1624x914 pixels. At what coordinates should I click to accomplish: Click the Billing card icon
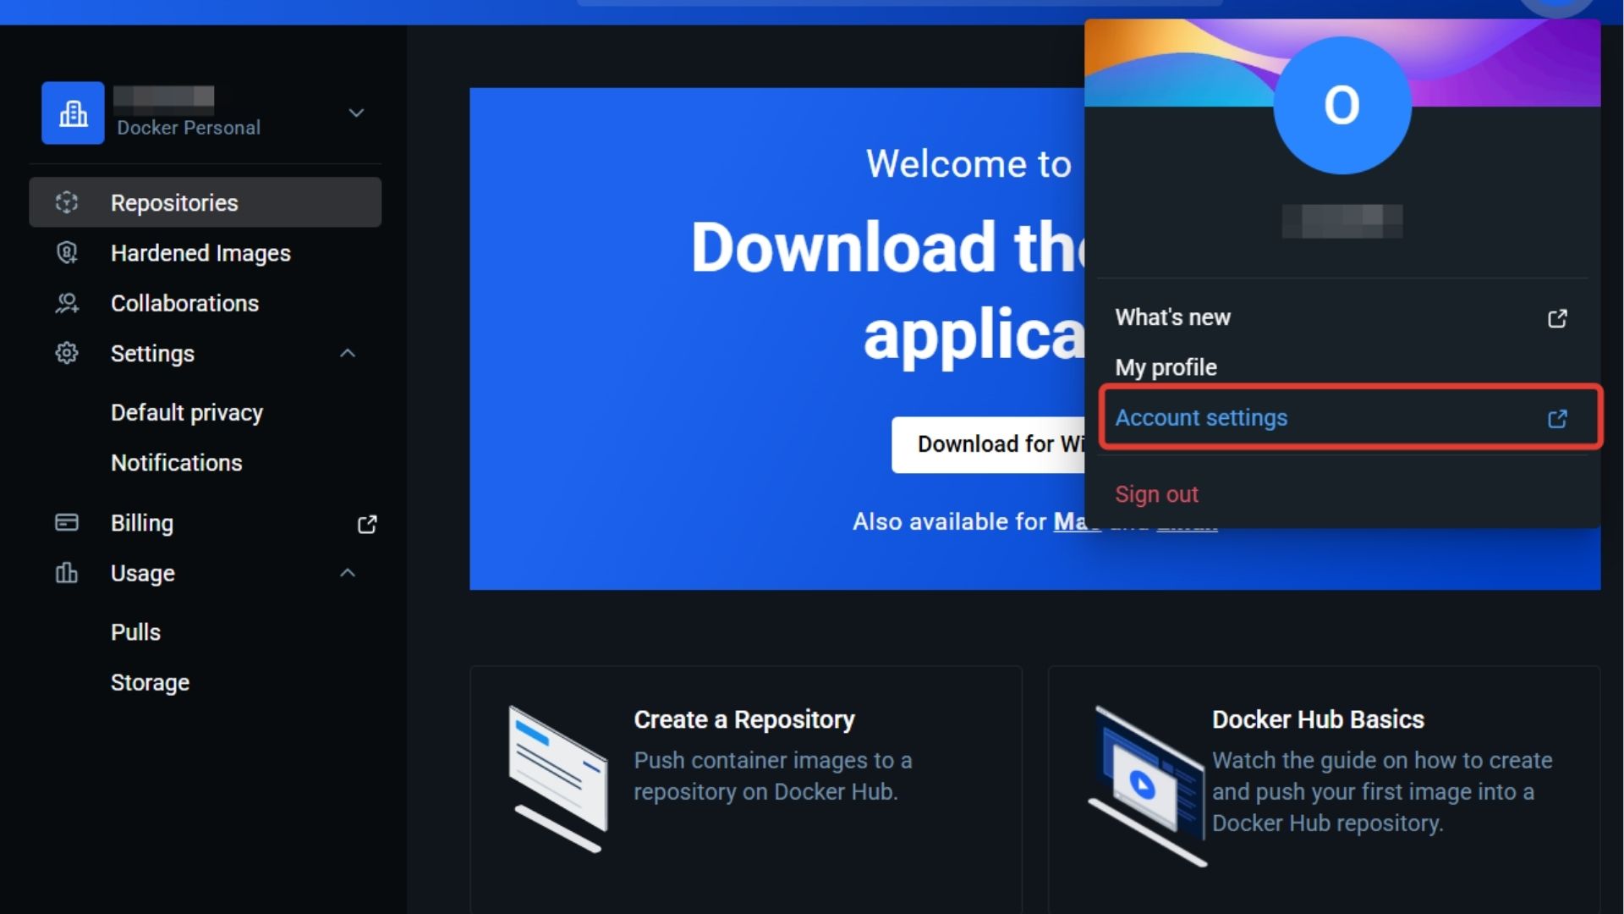click(x=67, y=523)
